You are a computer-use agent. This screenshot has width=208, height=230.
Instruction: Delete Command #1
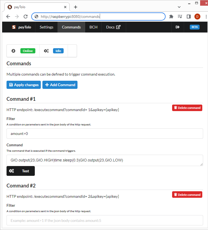[x=187, y=108]
